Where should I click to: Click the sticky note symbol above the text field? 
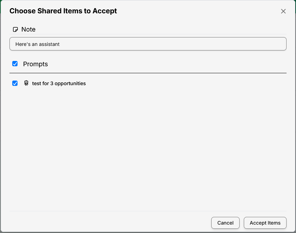pos(15,29)
